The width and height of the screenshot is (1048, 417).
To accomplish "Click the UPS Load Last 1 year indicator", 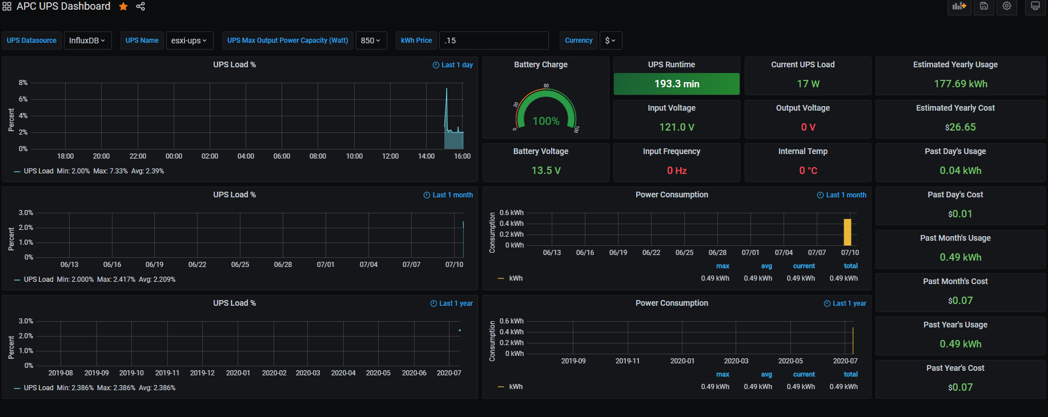I will 452,303.
